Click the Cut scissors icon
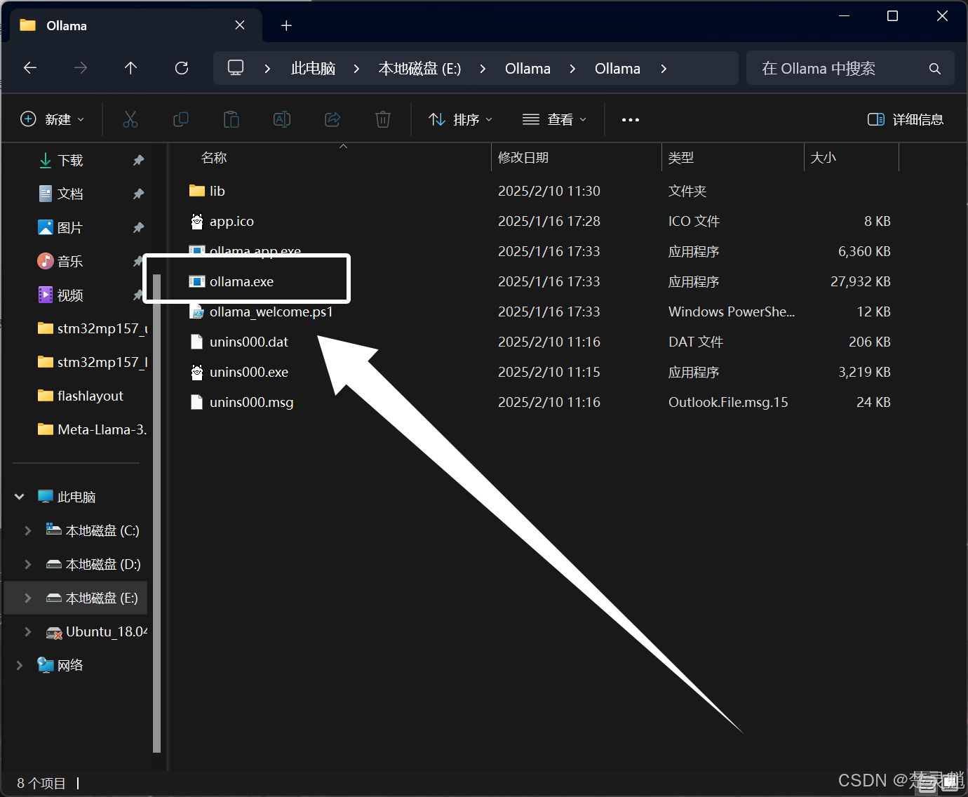The height and width of the screenshot is (797, 968). [x=130, y=119]
